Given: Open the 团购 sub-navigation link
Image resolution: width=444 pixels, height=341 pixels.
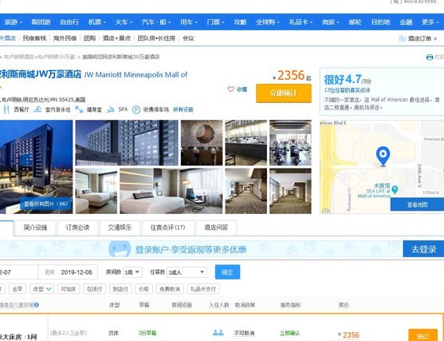Looking at the screenshot, I should (x=89, y=38).
